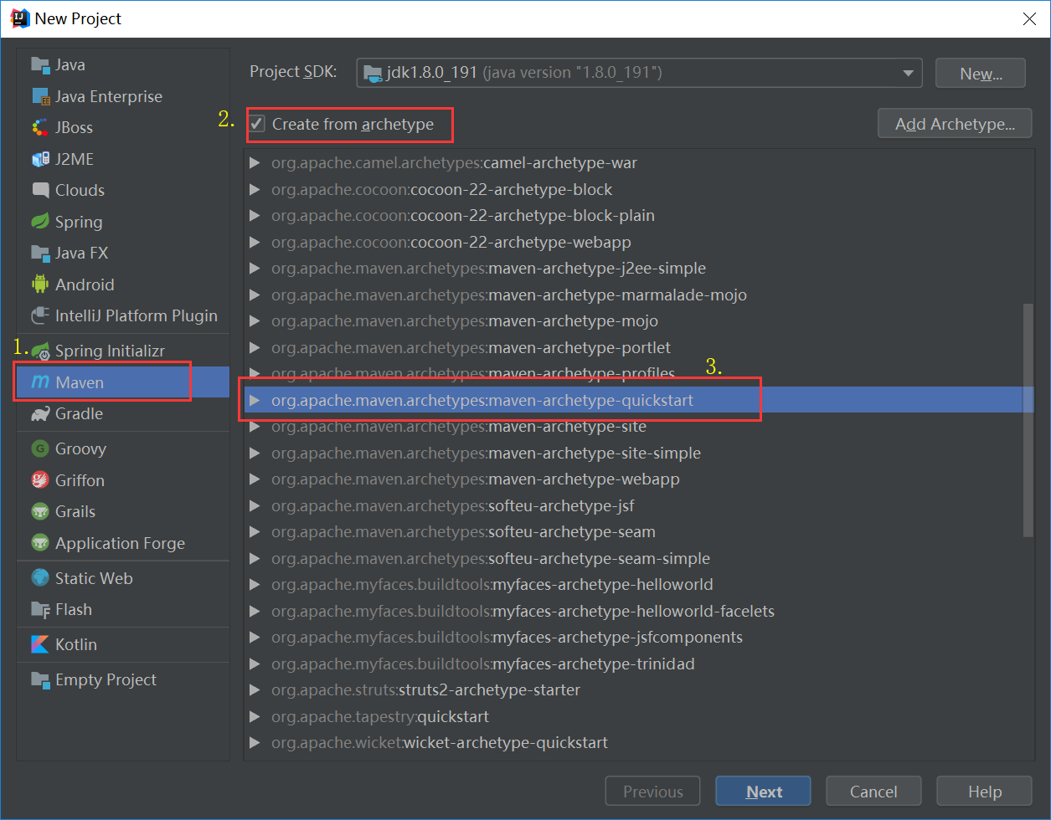Click the Java Enterprise icon
Viewport: 1051px width, 820px height.
40,96
